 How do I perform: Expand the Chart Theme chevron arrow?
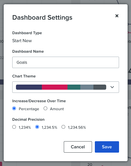click(112, 87)
